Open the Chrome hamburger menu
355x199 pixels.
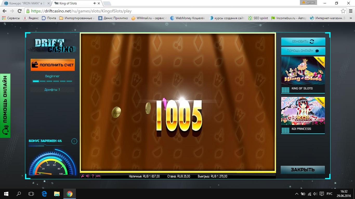tap(350, 11)
